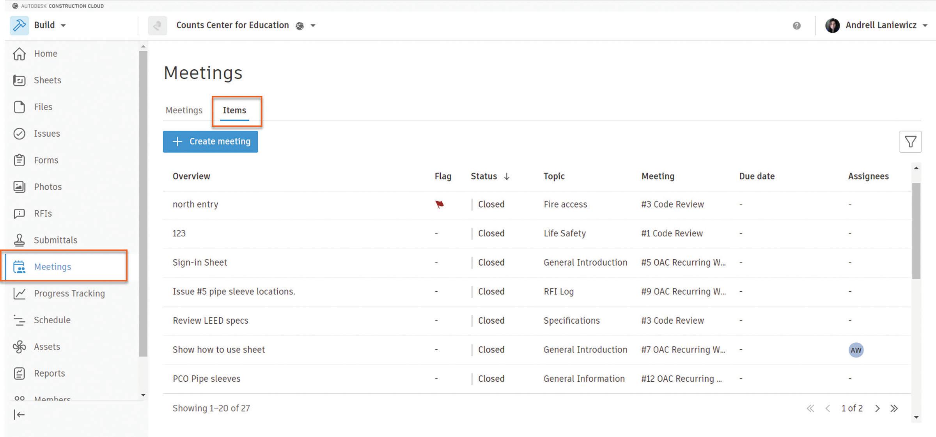Viewport: 936px width, 437px height.
Task: Click the sidebar scroll down arrow
Action: coord(143,395)
